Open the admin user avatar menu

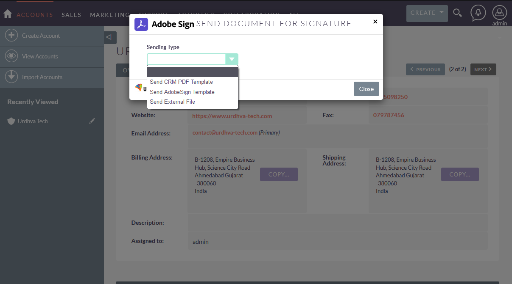[x=500, y=13]
